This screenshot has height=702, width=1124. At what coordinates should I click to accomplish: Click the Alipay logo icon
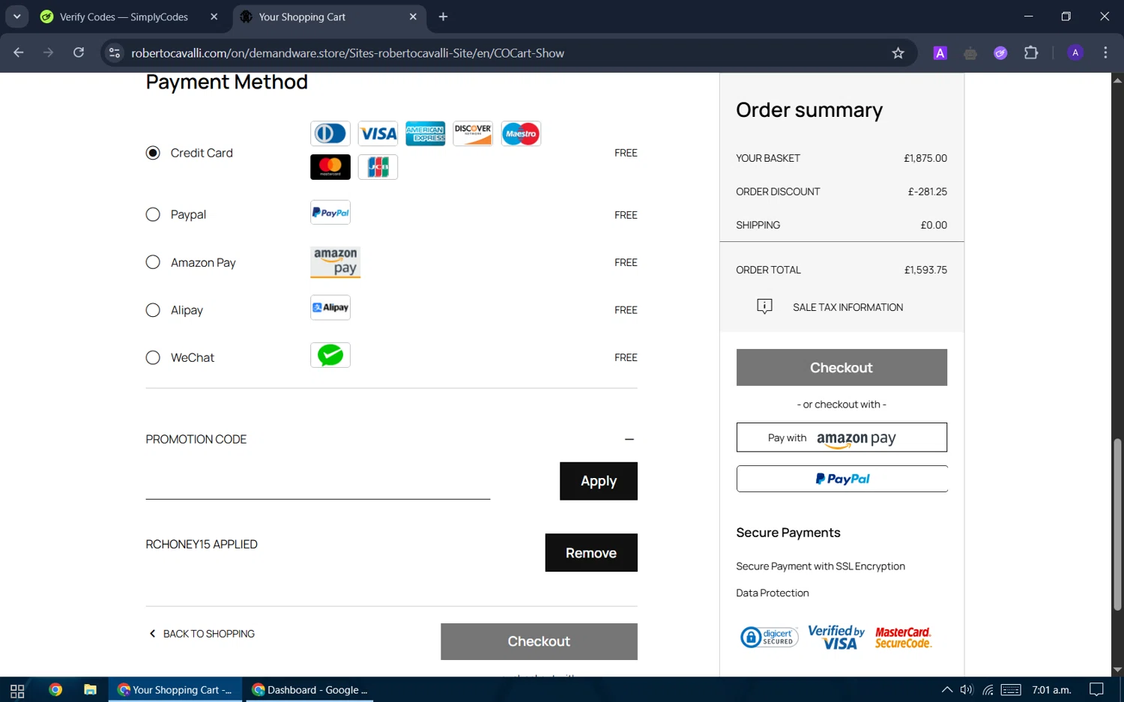(x=330, y=307)
